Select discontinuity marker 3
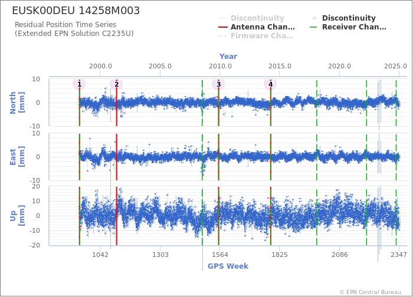This screenshot has height=297, width=413. (x=218, y=84)
